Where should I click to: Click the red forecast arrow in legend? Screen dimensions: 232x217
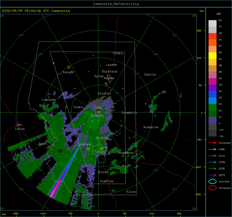(212, 143)
